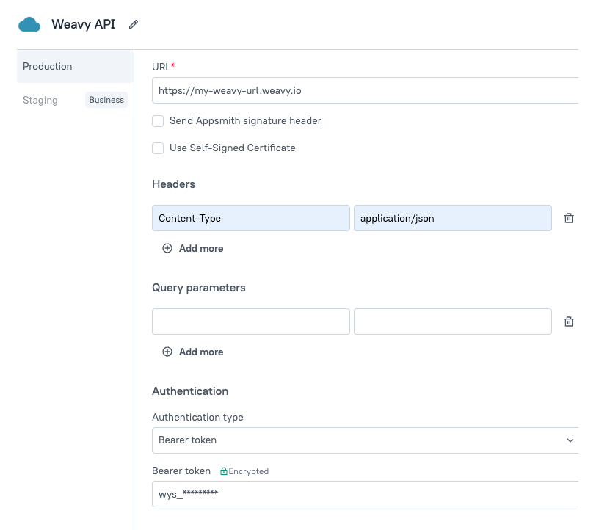
Task: Click the Authentication section heading
Action: pos(190,391)
